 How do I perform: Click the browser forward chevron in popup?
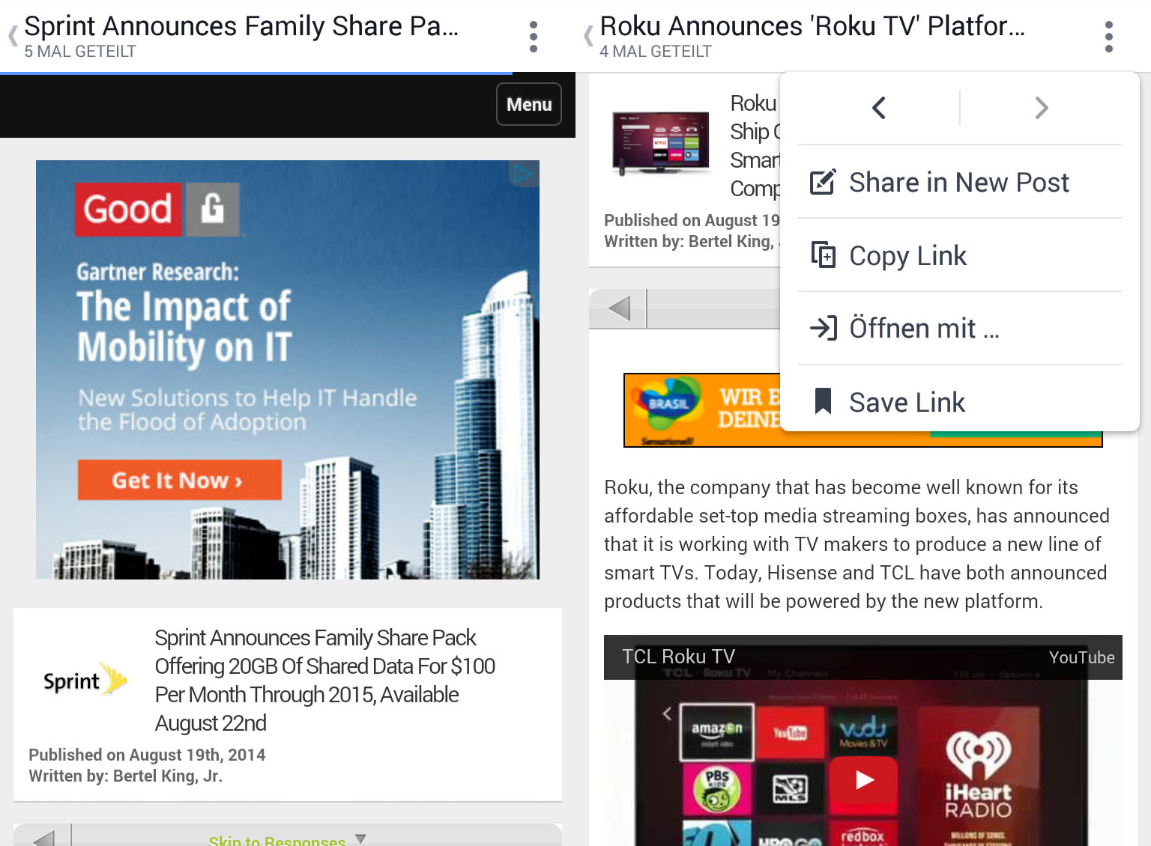[x=1041, y=108]
